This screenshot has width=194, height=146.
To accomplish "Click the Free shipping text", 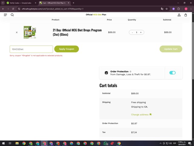I will (x=139, y=103).
